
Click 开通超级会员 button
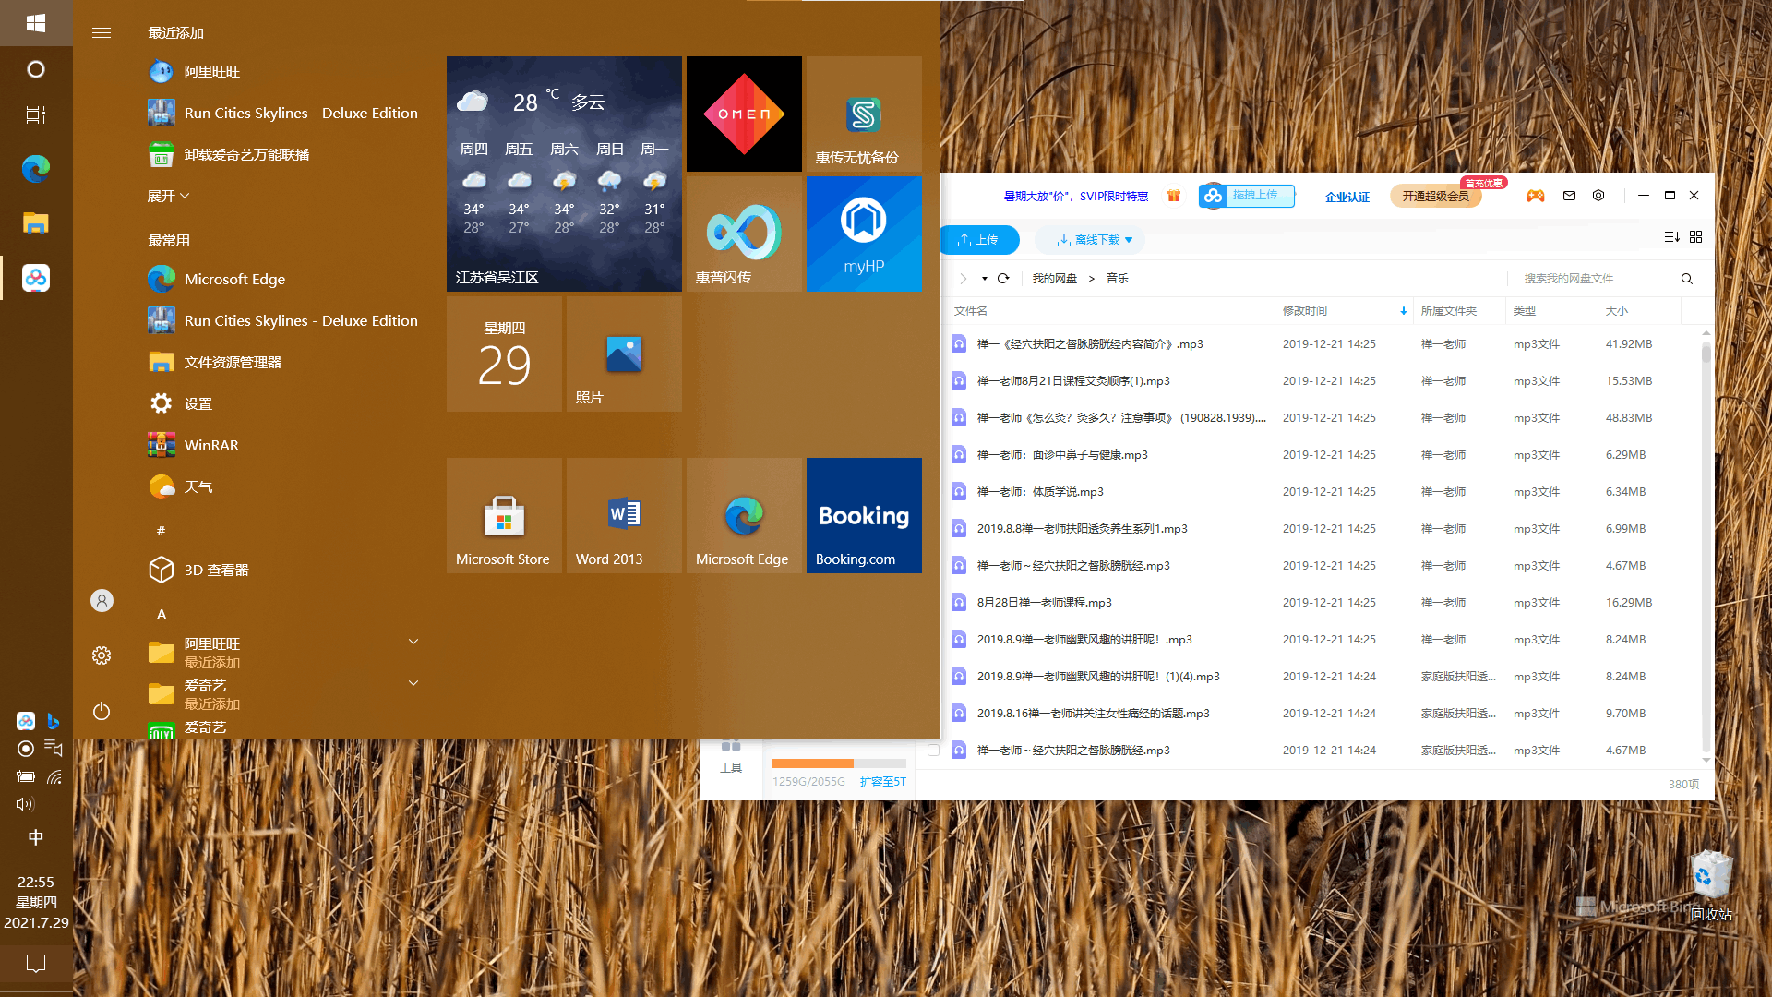click(x=1435, y=196)
